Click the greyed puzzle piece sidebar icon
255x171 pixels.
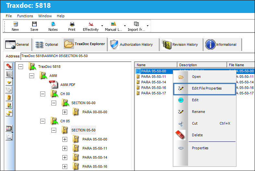point(9,90)
